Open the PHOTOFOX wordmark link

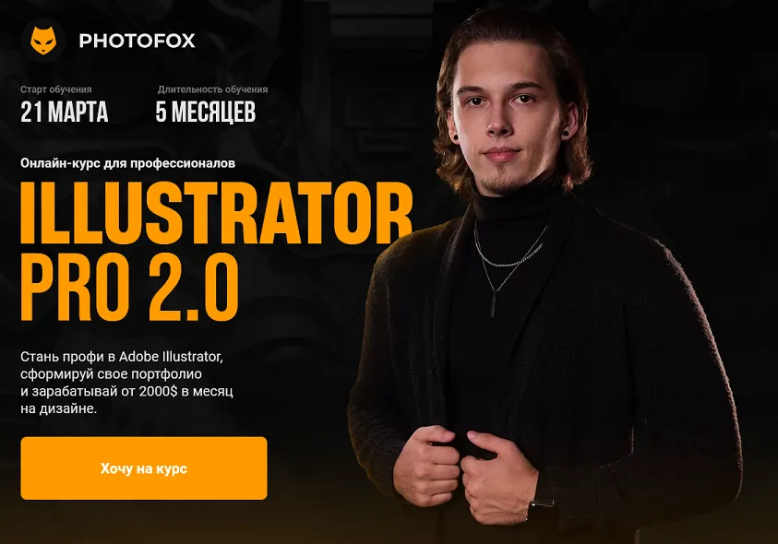137,41
